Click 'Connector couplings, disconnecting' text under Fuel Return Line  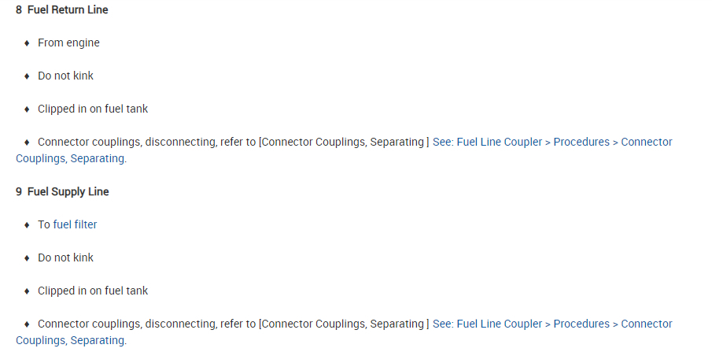pyautogui.click(x=126, y=143)
